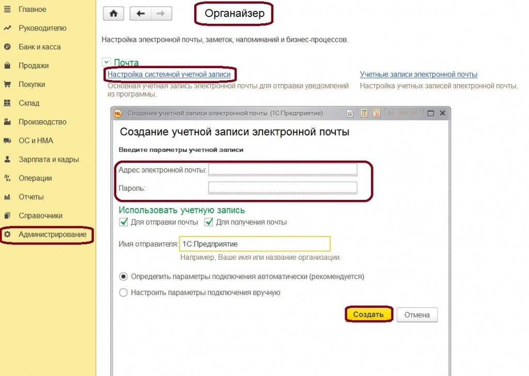Open the Операции menu section
The height and width of the screenshot is (376, 529).
point(36,178)
